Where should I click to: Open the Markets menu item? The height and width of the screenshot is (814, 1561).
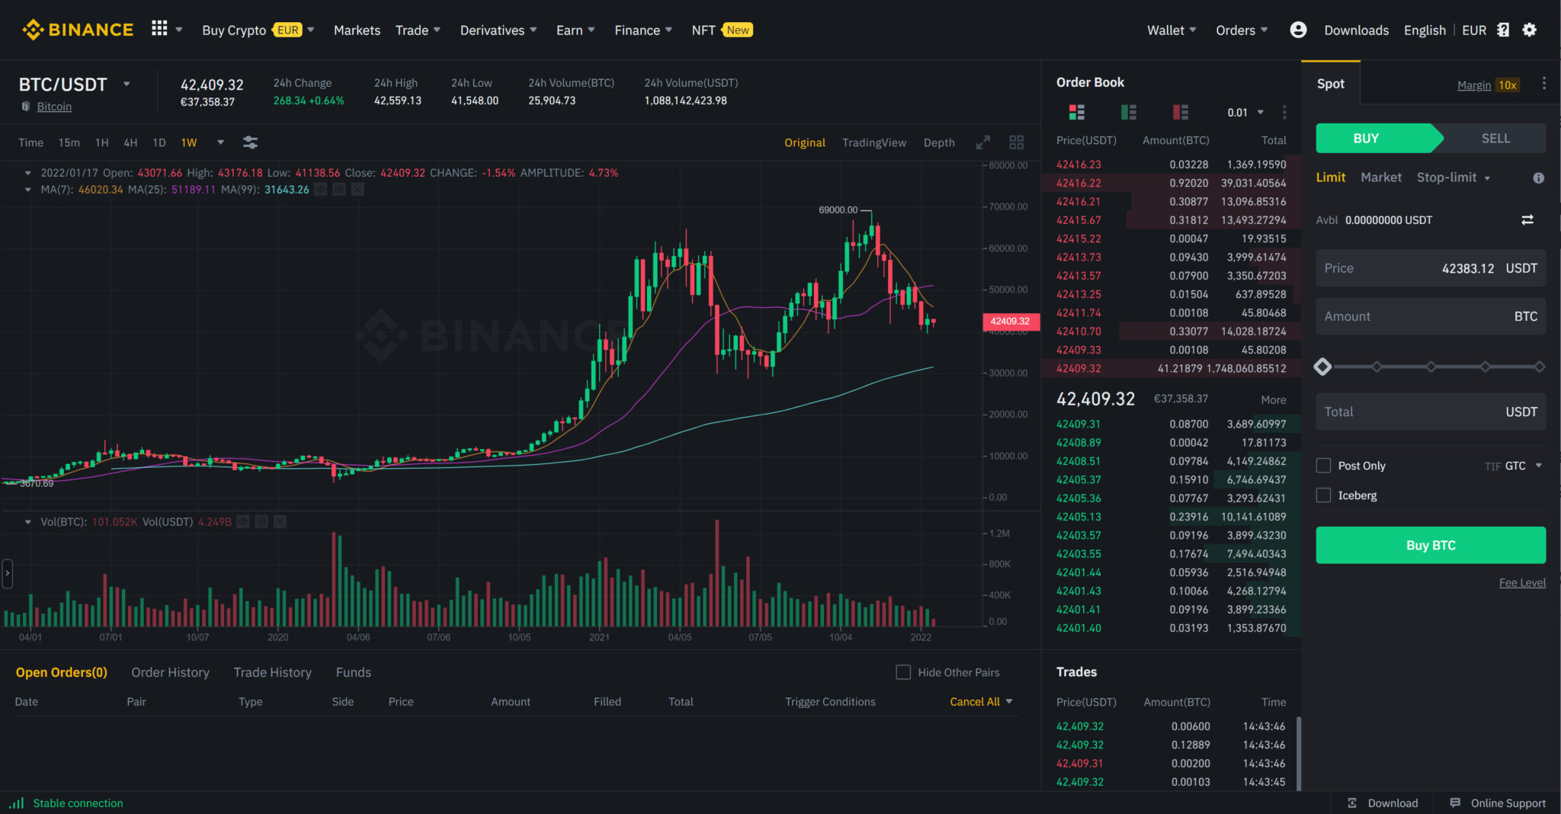coord(357,30)
